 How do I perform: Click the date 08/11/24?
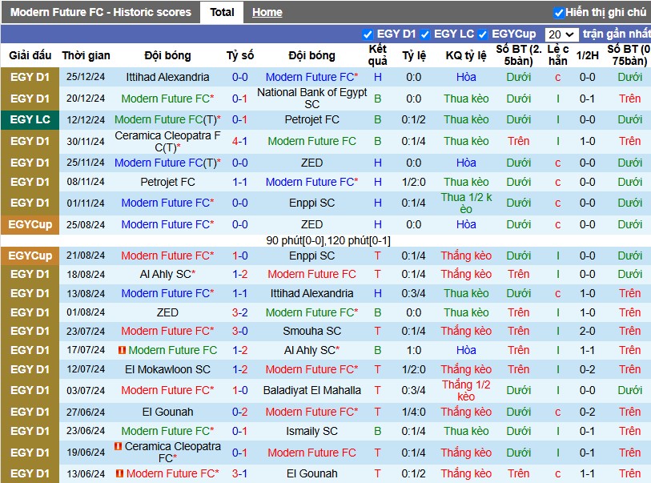click(x=86, y=182)
